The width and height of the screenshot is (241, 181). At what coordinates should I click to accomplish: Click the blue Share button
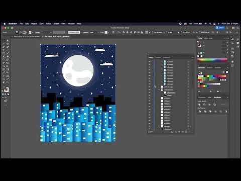point(220,28)
